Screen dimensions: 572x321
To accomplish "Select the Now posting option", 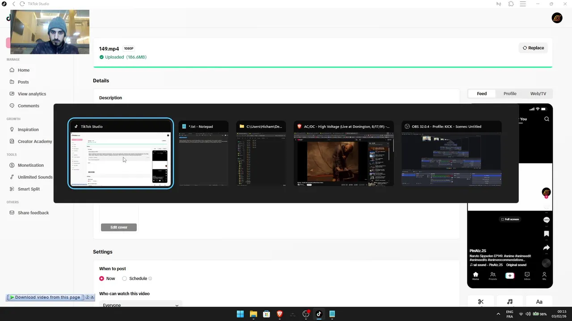I will (102, 279).
